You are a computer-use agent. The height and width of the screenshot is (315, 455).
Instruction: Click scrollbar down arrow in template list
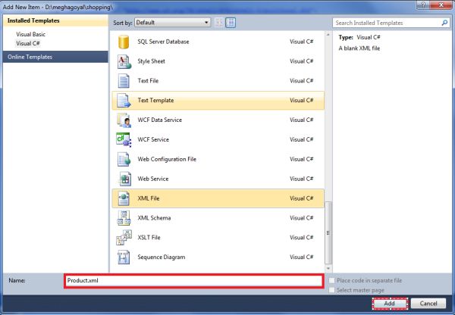pos(328,269)
